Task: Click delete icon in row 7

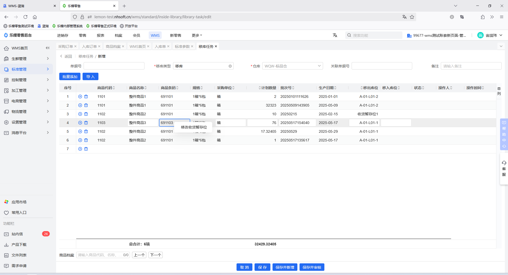Action: point(86,149)
